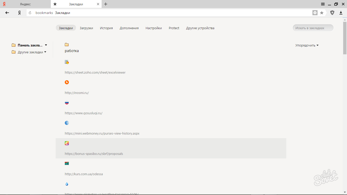Open the работка bookmarks folder

coord(72,51)
